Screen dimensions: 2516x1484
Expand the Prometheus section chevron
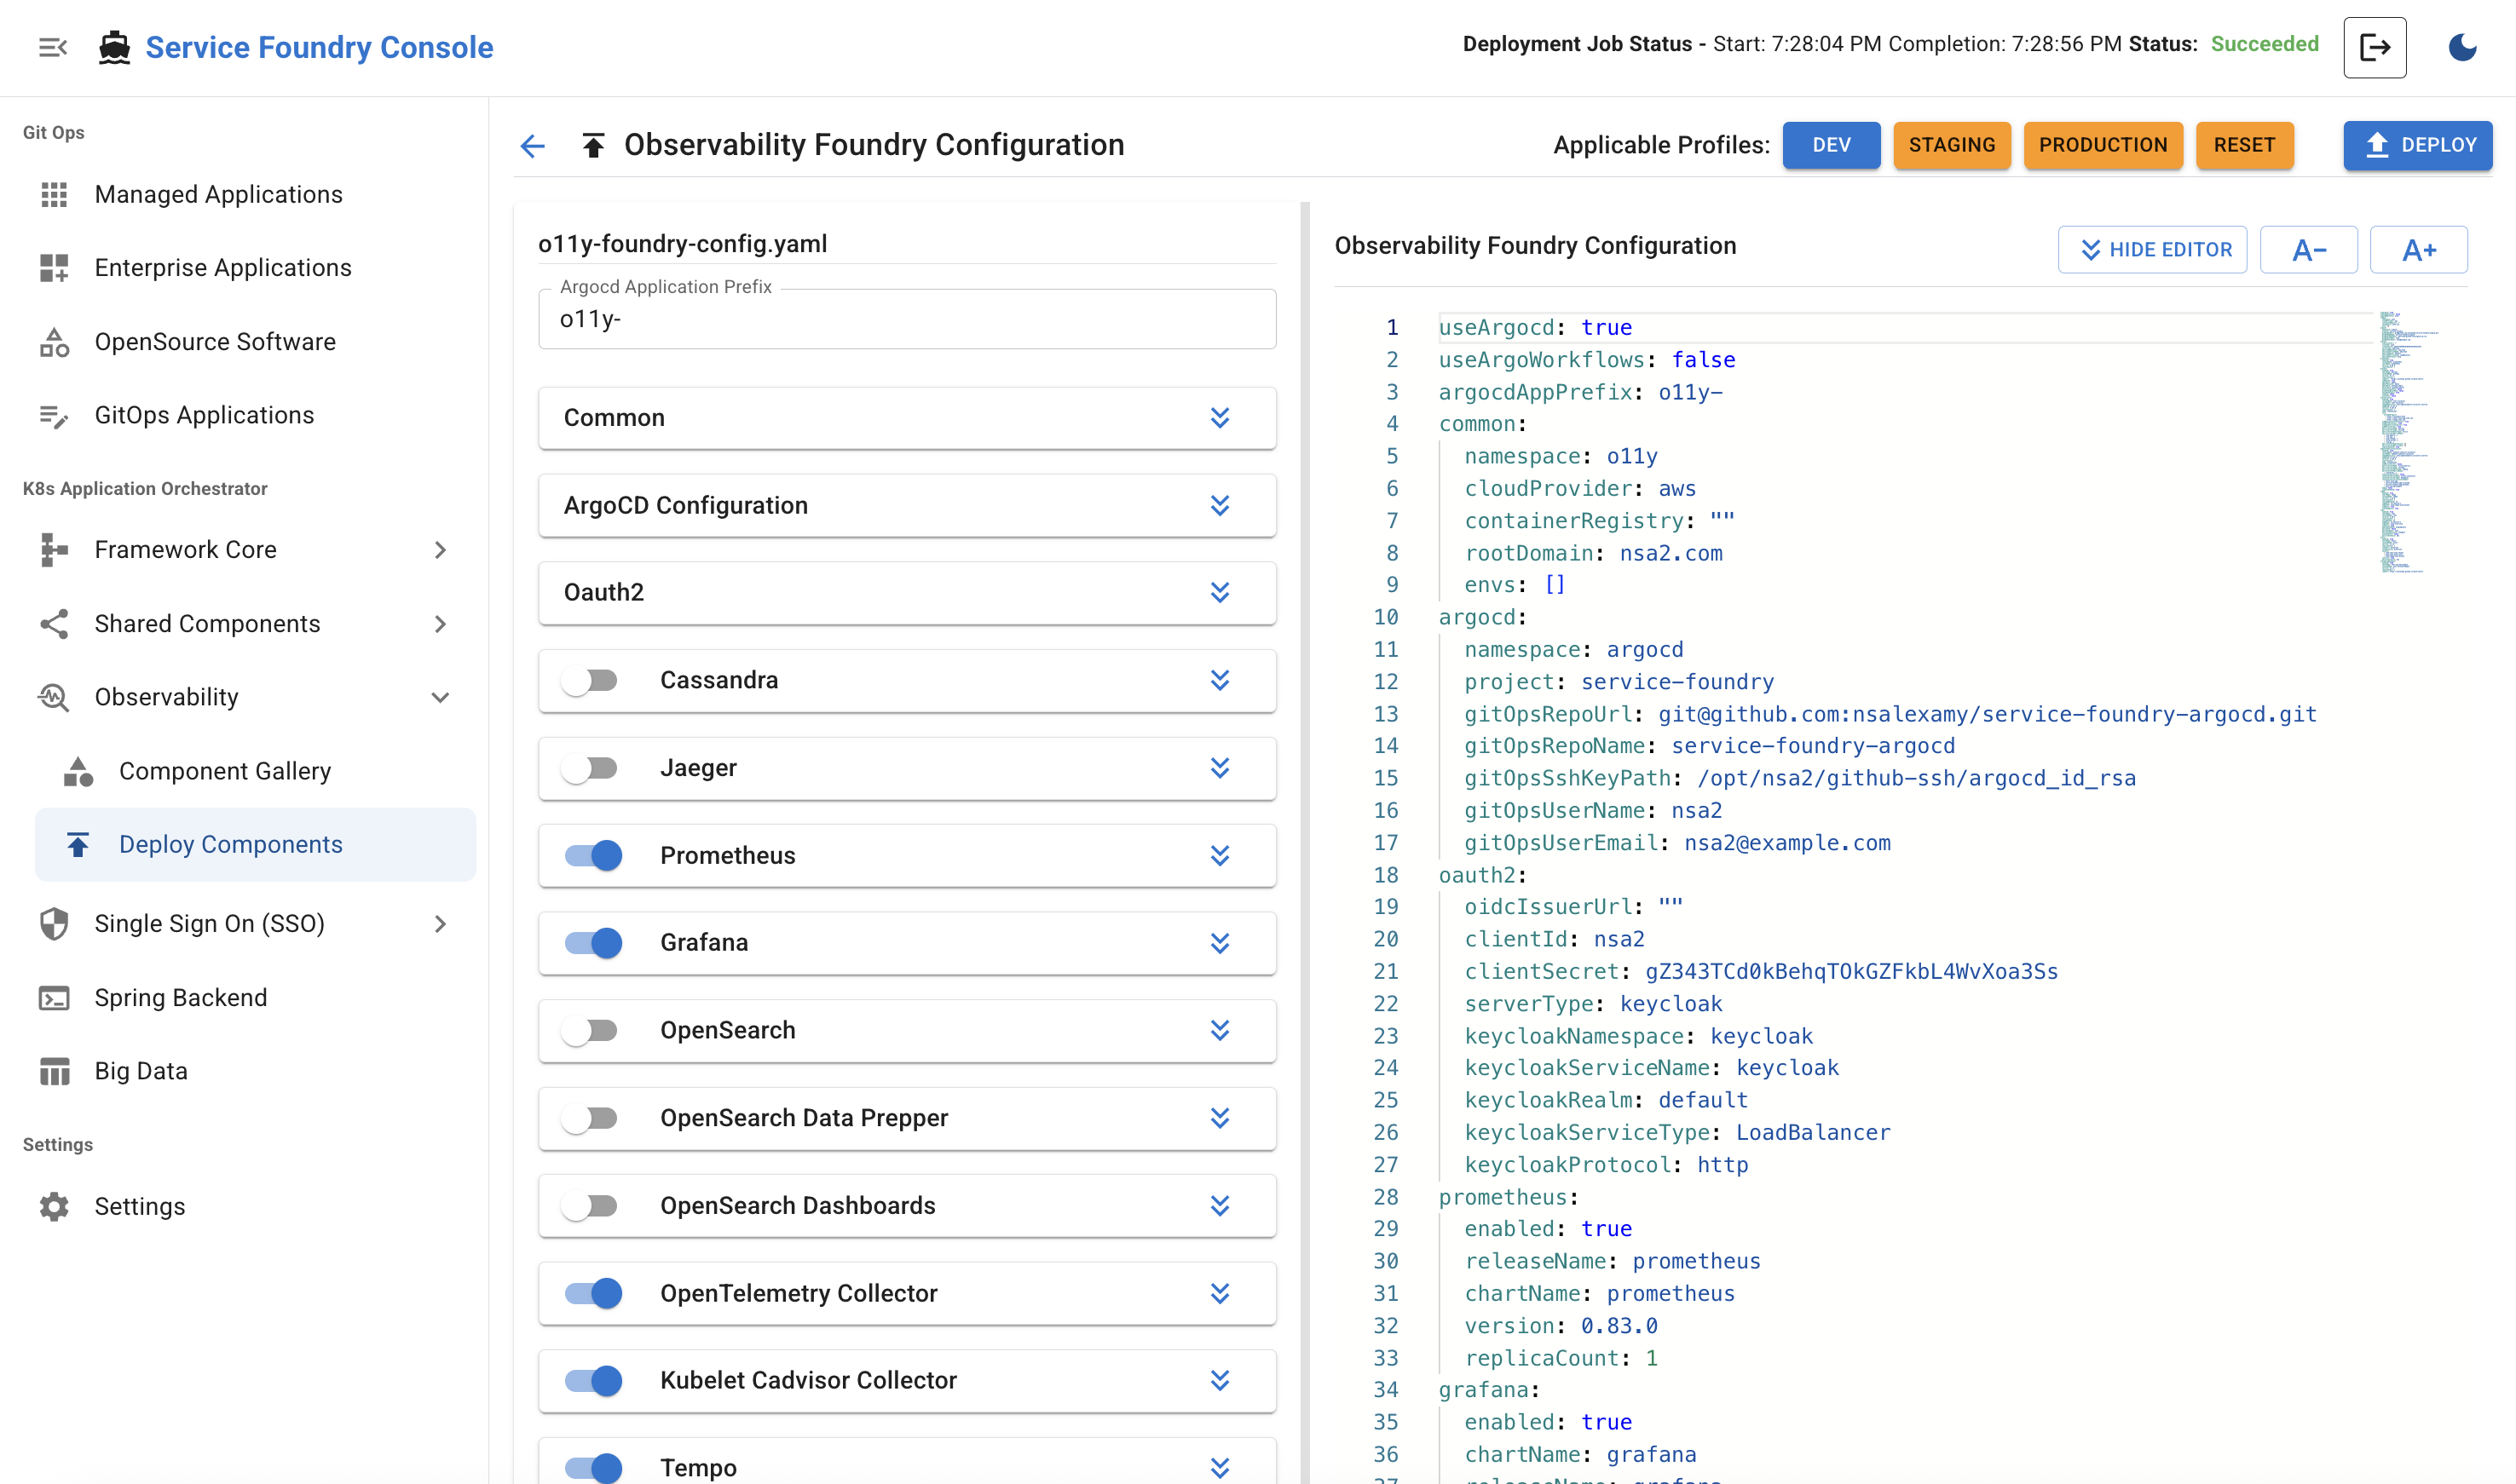click(x=1220, y=856)
